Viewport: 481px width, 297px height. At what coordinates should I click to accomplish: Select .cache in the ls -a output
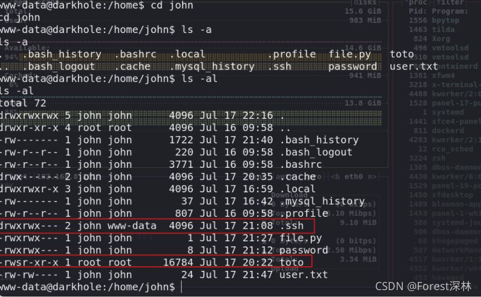(x=132, y=67)
